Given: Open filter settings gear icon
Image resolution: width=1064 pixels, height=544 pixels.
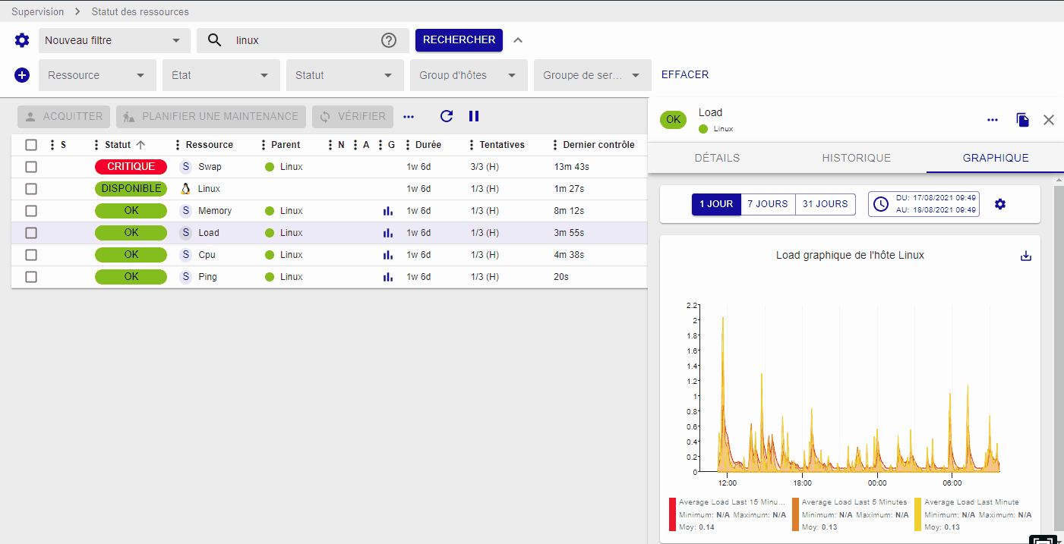Looking at the screenshot, I should [22, 40].
